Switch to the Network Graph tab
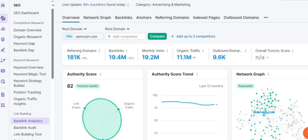 point(97,18)
